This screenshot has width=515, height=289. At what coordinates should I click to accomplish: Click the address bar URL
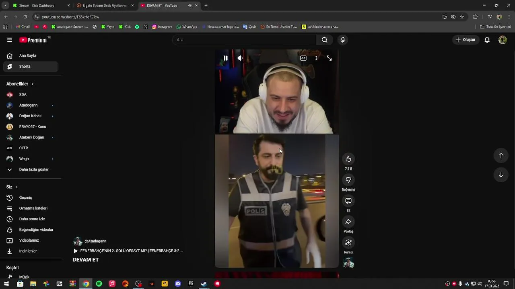(70, 17)
